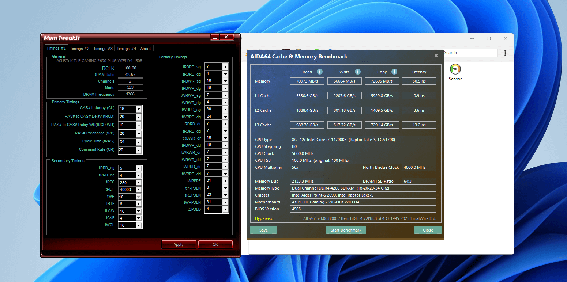This screenshot has width=567, height=282.
Task: Minimize the AIDA64 benchmark dialog
Action: point(419,56)
